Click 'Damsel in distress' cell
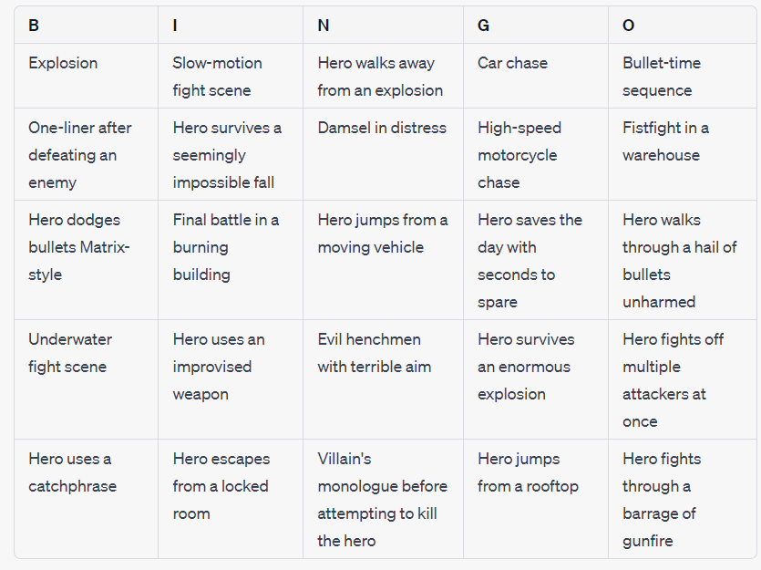This screenshot has height=570, width=761. [382, 129]
